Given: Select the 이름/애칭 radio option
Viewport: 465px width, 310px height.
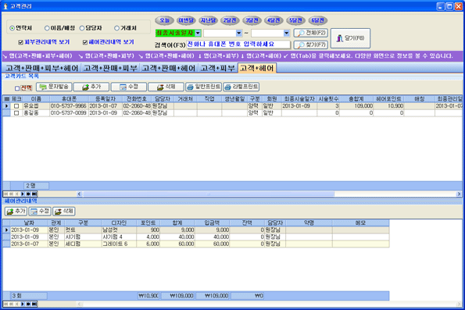Looking at the screenshot, I should click(x=47, y=28).
